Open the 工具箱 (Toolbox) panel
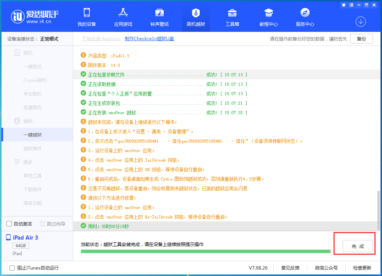 (x=232, y=17)
